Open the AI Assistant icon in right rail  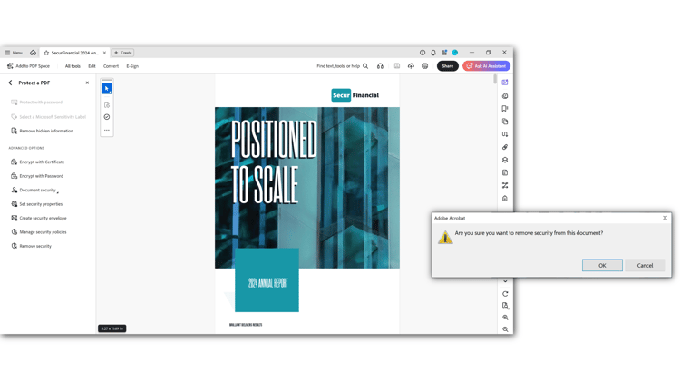point(505,83)
